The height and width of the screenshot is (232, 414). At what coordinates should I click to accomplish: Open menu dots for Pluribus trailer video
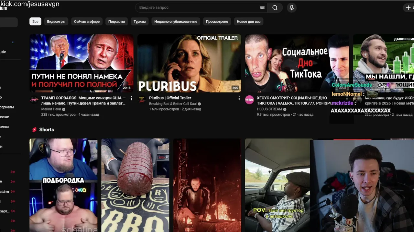tap(239, 98)
